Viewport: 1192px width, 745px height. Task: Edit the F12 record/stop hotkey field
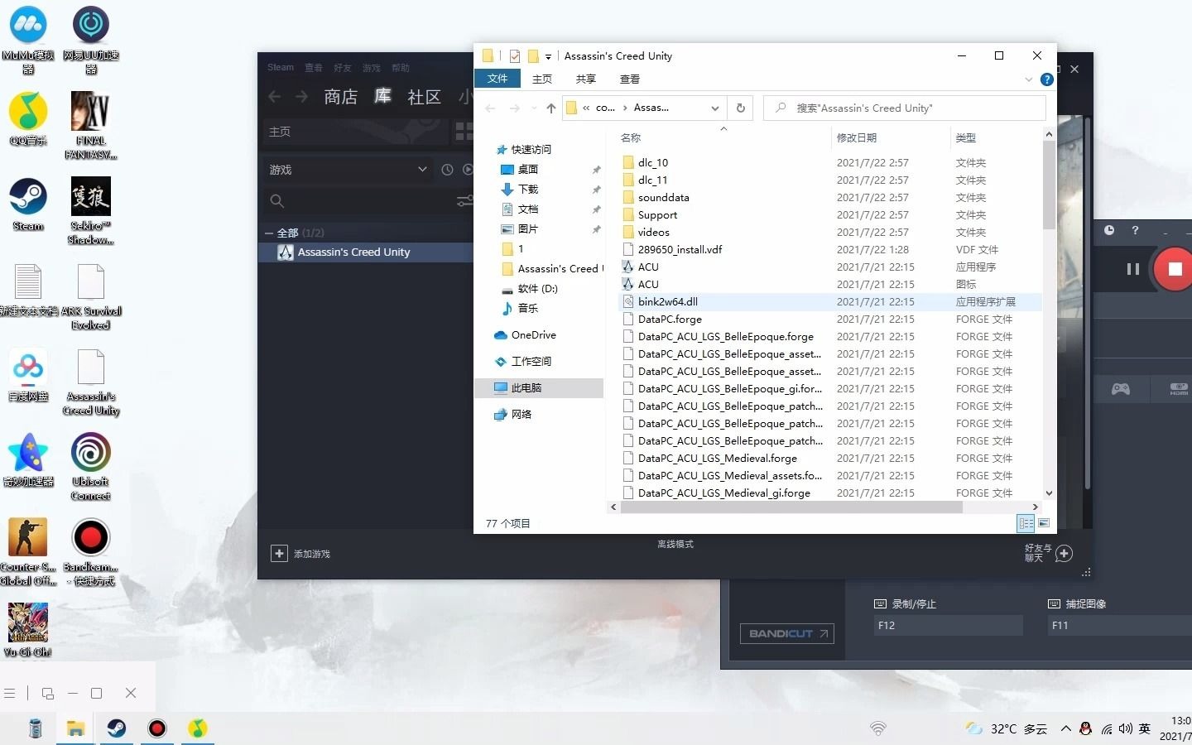pos(948,626)
